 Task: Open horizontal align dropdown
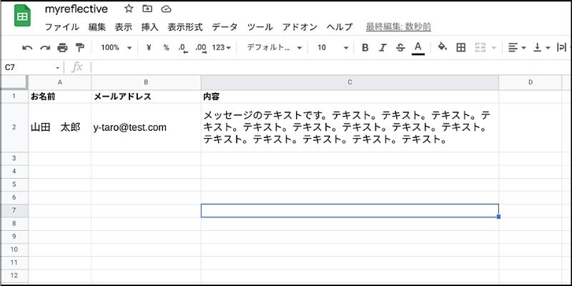pyautogui.click(x=517, y=47)
